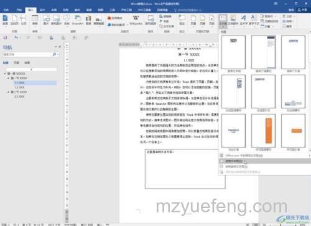Click the Share (共享) button
This screenshot has width=311, height=226.
point(302,10)
